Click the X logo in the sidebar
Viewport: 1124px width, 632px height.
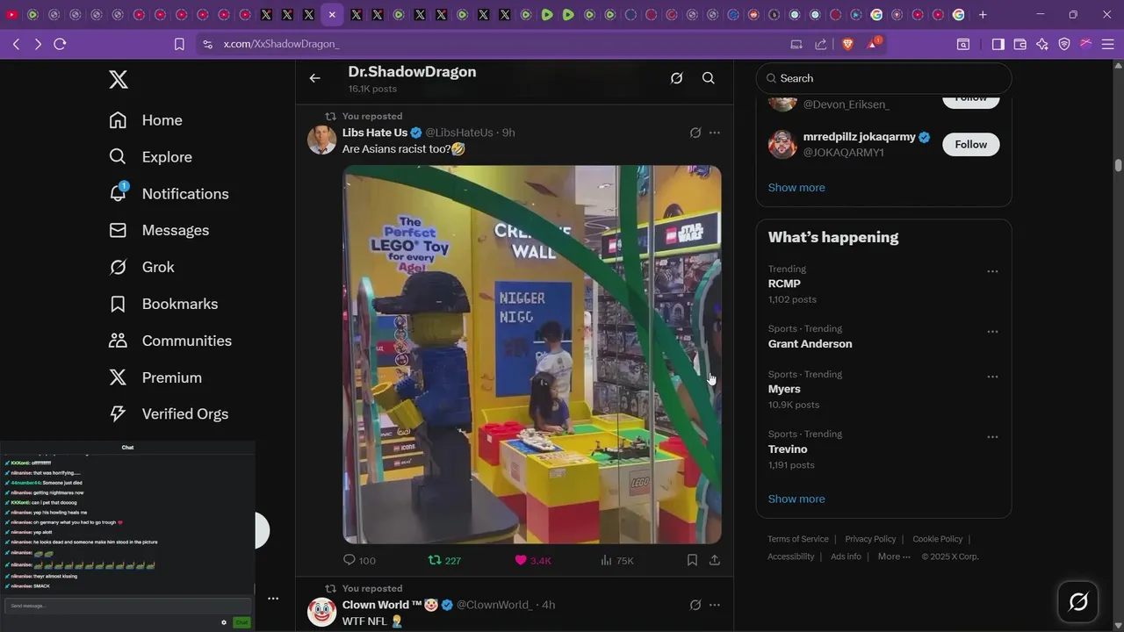[x=119, y=80]
